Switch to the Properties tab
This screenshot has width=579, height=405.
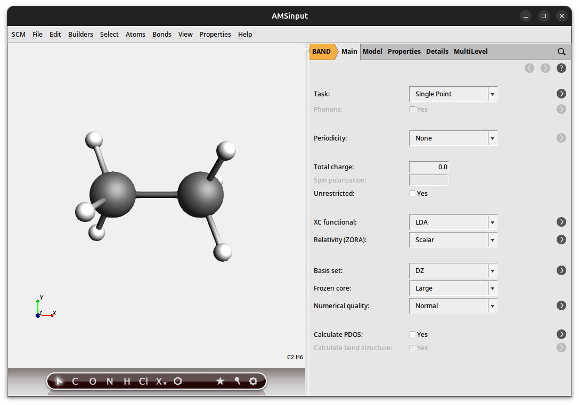pyautogui.click(x=404, y=52)
